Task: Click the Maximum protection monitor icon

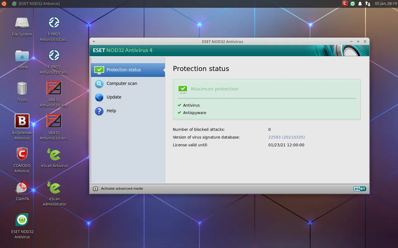Action: pos(183,89)
